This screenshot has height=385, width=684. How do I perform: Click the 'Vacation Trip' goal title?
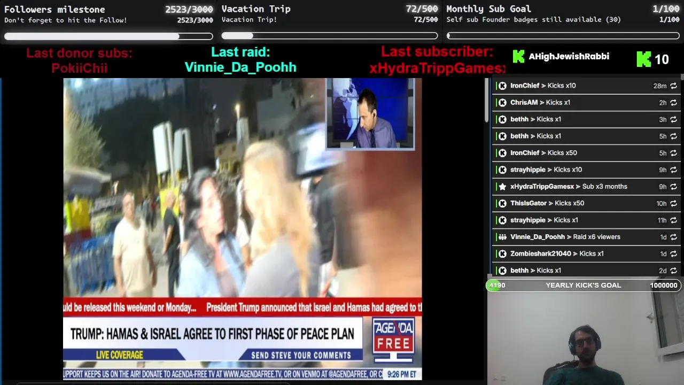click(256, 9)
